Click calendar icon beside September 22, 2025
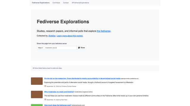 tap(45, 86)
